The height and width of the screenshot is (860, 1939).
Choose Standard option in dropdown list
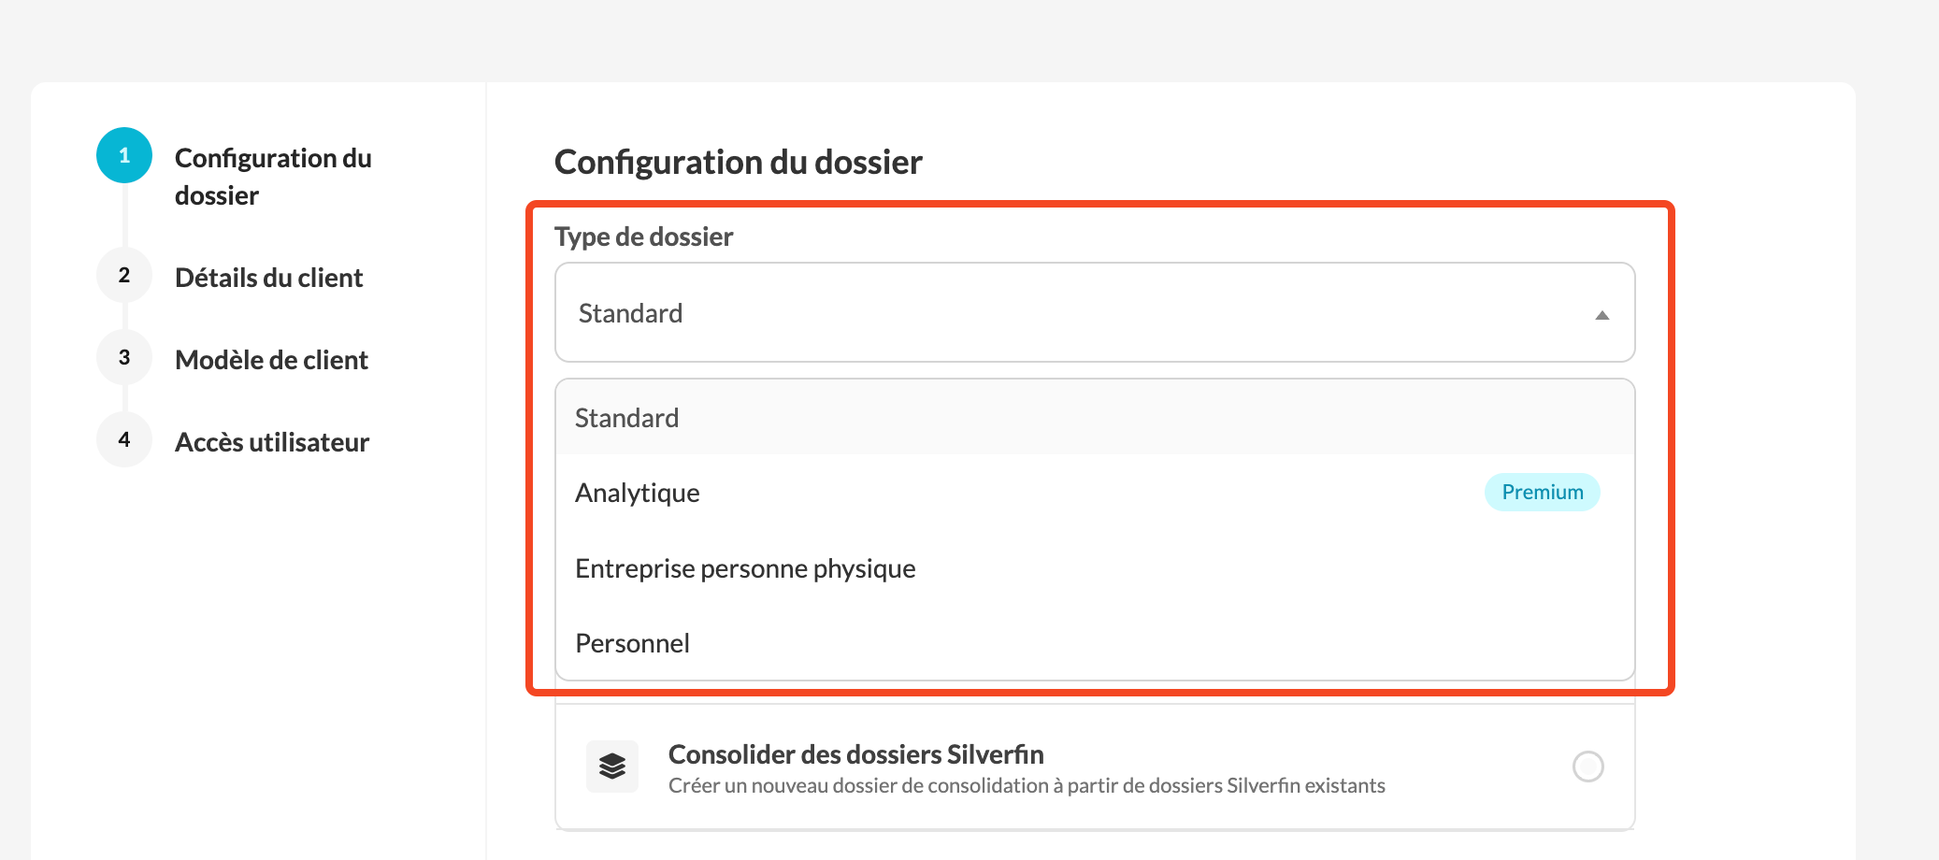[1095, 418]
